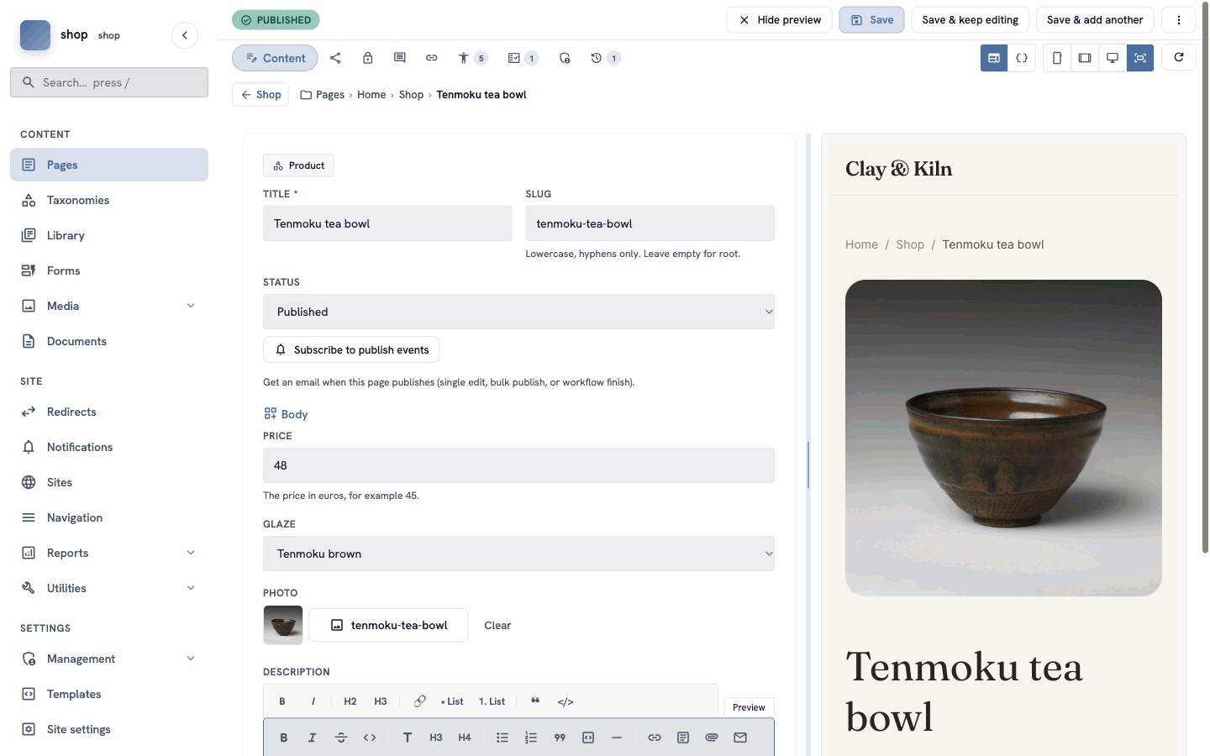Open accessibility checks tab with 5 issues
Screen dimensions: 1210x756
(x=471, y=58)
